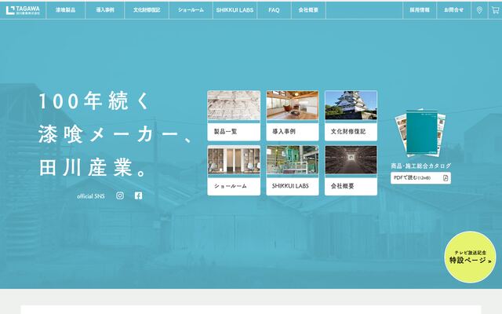Click the castle thumbnail for 文化財修復記
502x314 pixels.
(351, 105)
